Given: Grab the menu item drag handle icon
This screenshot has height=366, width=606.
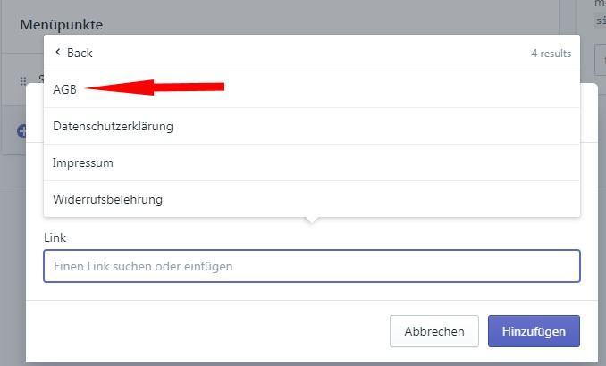Looking at the screenshot, I should [x=23, y=81].
